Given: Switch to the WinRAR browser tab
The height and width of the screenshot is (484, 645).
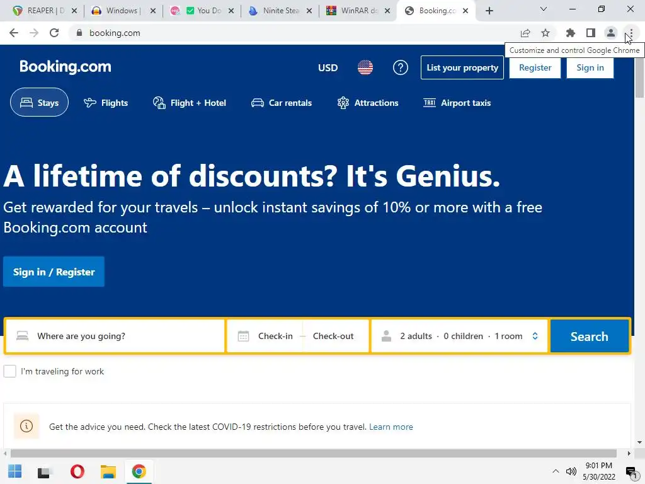Looking at the screenshot, I should coord(358,11).
